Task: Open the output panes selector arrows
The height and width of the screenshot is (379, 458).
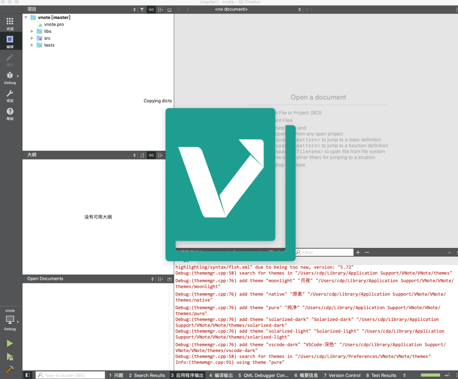Action: pyautogui.click(x=404, y=375)
